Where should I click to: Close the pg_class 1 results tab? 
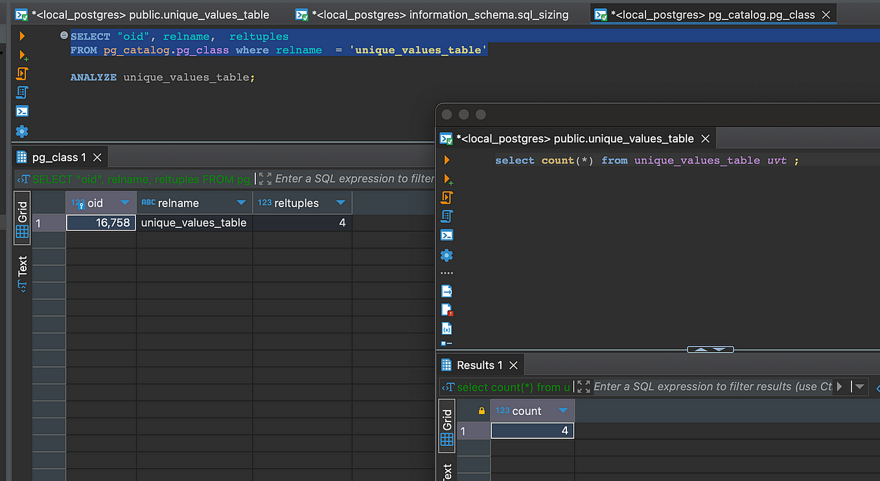pyautogui.click(x=97, y=157)
